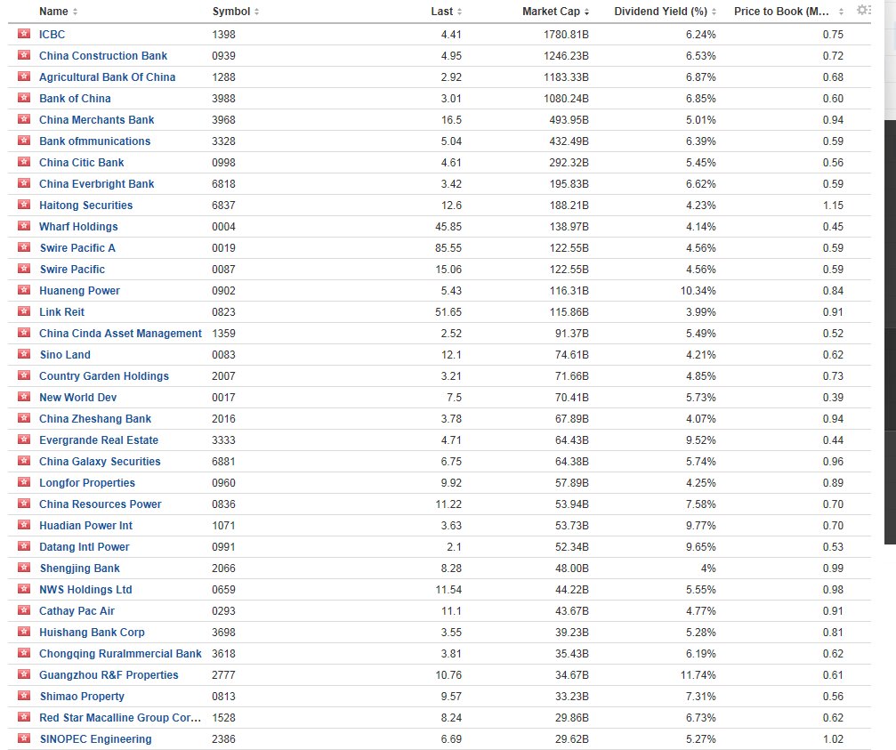Viewport: 896px width, 750px height.
Task: Open Chongqing Ruralmmercial Bank link
Action: point(120,653)
